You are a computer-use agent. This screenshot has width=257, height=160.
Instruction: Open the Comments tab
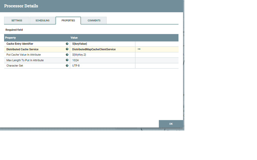pos(94,21)
